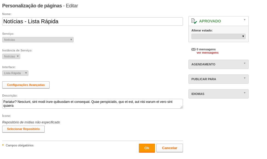267x159 pixels.
Task: Click the Selecionar Repositório button
Action: pos(23,129)
